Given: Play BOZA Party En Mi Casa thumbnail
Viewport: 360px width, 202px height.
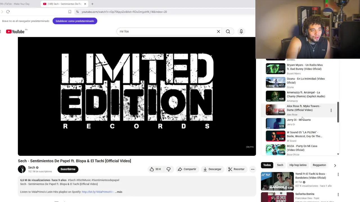Looking at the screenshot, I should tap(275, 150).
